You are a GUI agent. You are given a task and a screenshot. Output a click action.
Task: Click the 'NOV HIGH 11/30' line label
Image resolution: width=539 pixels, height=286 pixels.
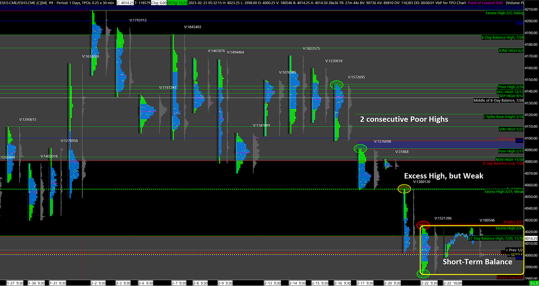tap(510, 159)
